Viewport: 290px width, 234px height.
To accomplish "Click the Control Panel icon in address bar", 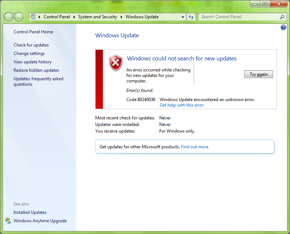I will pos(33,17).
